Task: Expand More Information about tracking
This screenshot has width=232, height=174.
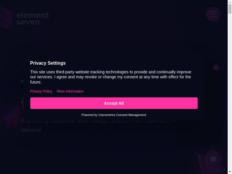Action: pos(70,91)
